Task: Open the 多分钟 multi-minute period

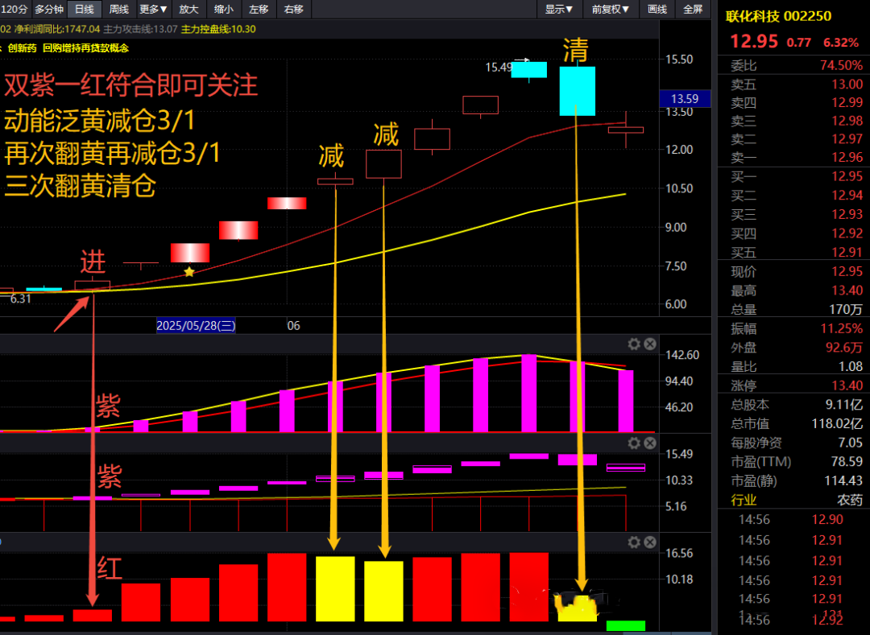Action: [x=48, y=10]
